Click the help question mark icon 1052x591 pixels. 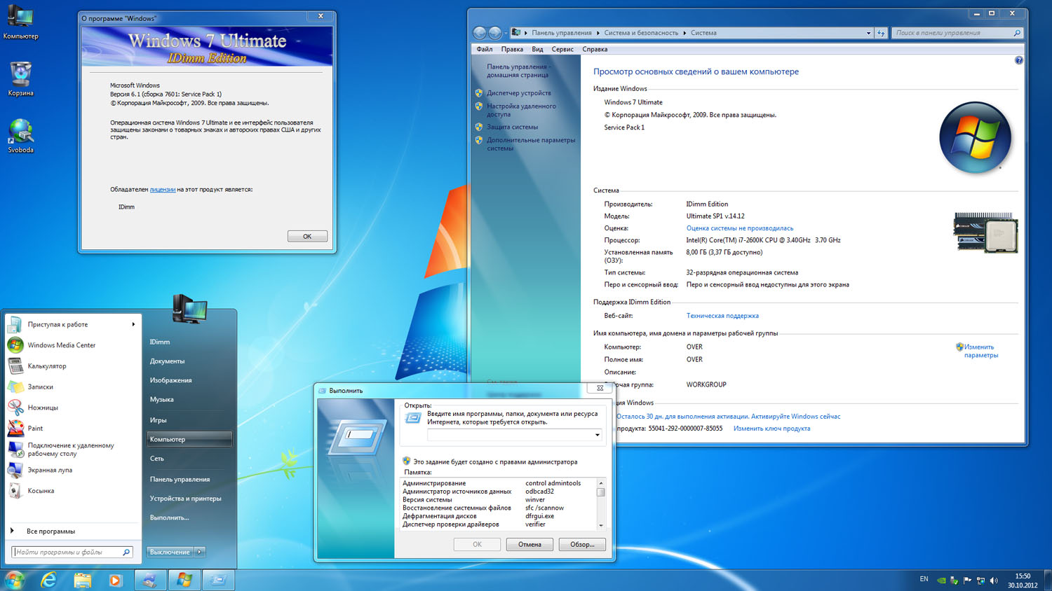pos(1019,60)
